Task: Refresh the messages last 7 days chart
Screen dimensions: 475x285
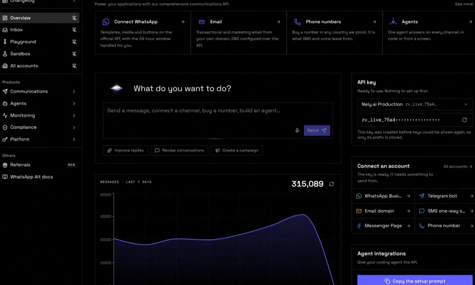Action: (331, 184)
